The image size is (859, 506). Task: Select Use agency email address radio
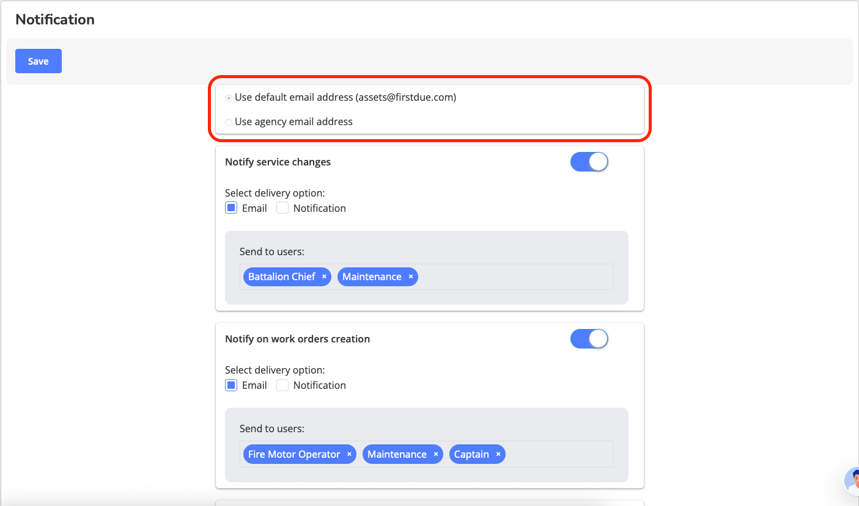click(229, 122)
